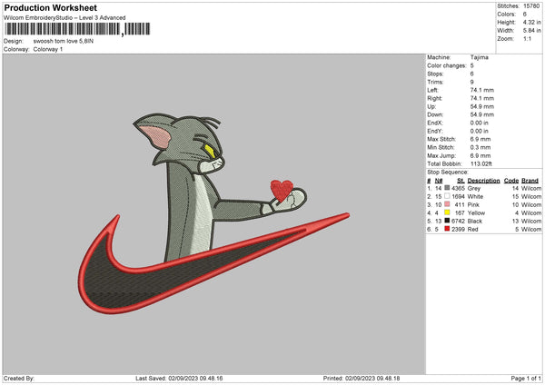Select the Min Stitch value '0.3 mm'

pos(481,147)
